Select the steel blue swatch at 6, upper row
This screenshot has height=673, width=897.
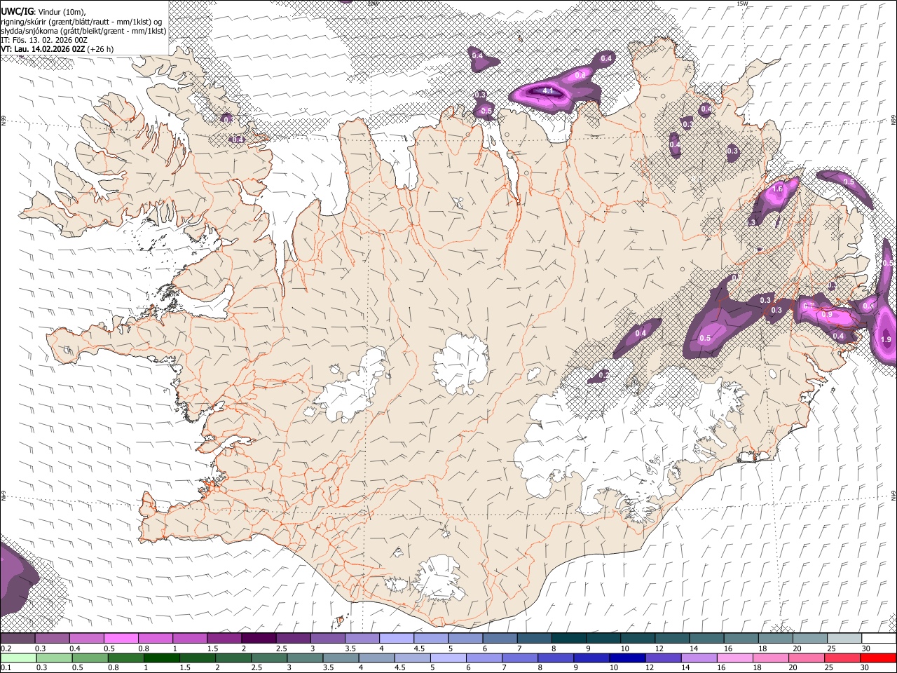click(500, 639)
